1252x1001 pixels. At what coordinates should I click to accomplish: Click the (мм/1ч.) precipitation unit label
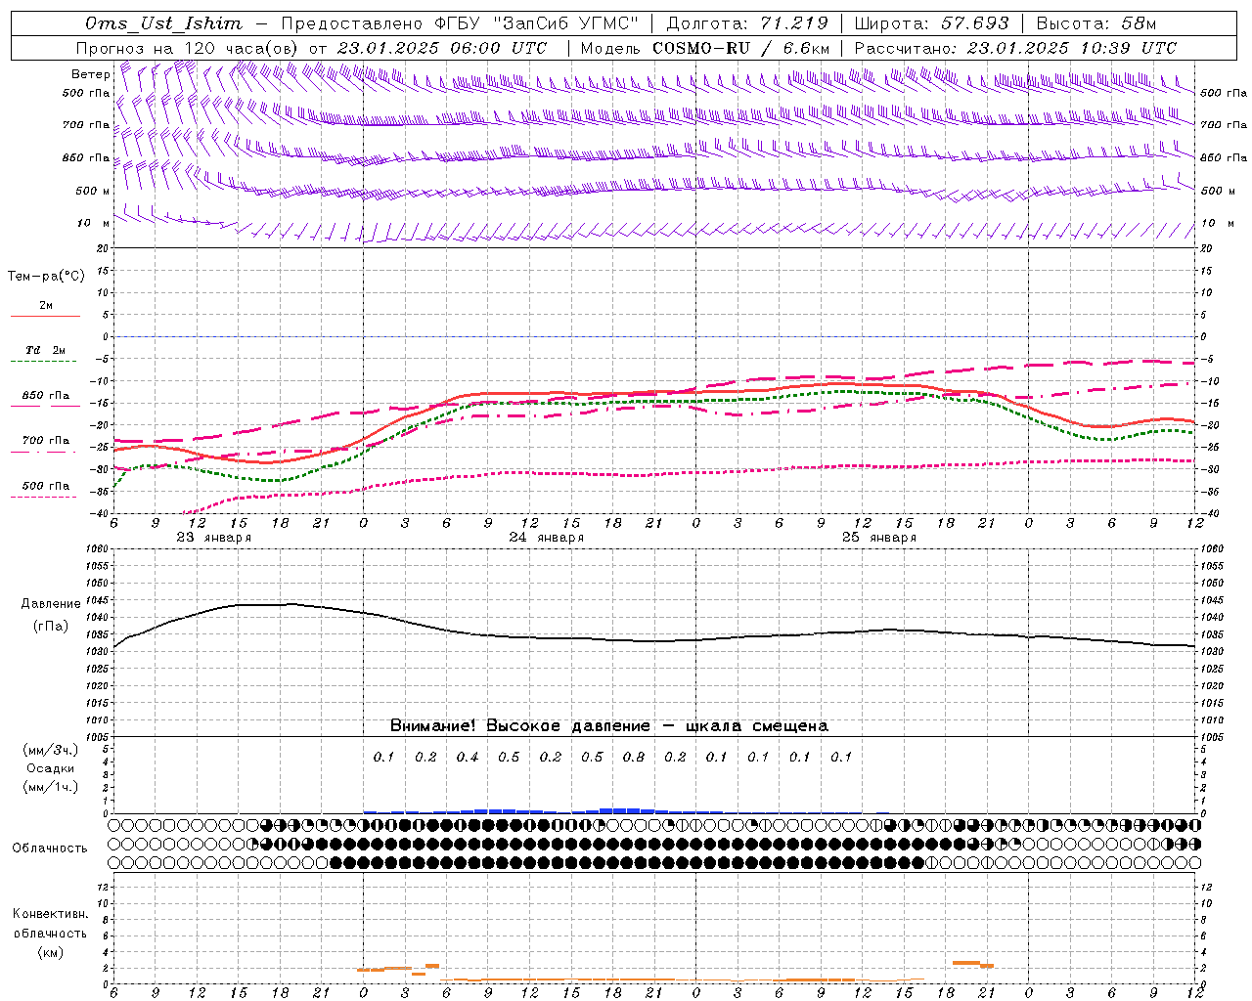pyautogui.click(x=51, y=787)
